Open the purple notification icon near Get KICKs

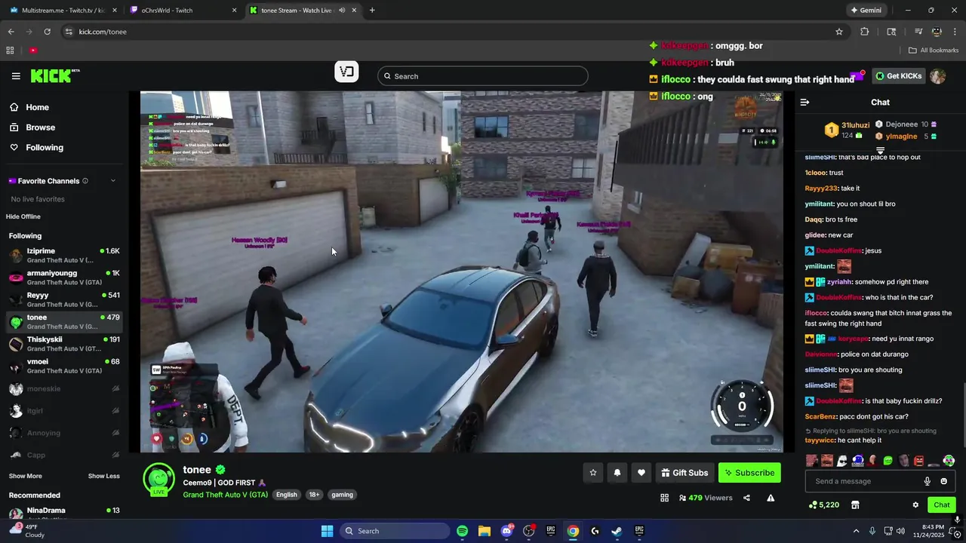pyautogui.click(x=857, y=76)
